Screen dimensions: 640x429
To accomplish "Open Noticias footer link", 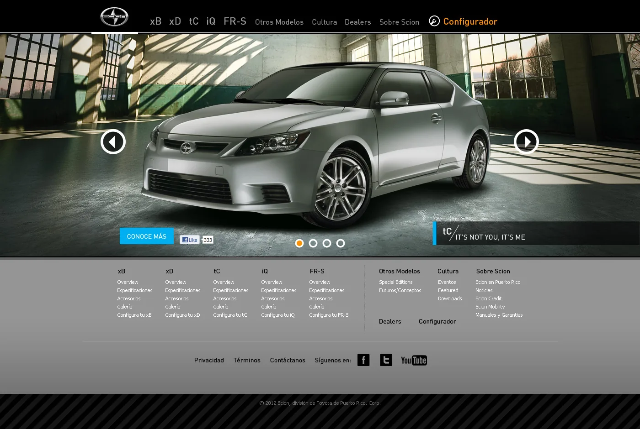I will tap(484, 290).
